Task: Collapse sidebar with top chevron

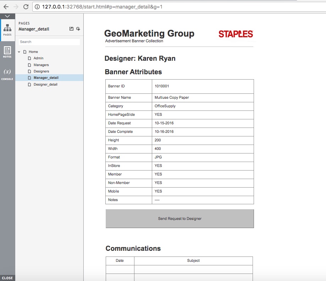Action: [7, 16]
